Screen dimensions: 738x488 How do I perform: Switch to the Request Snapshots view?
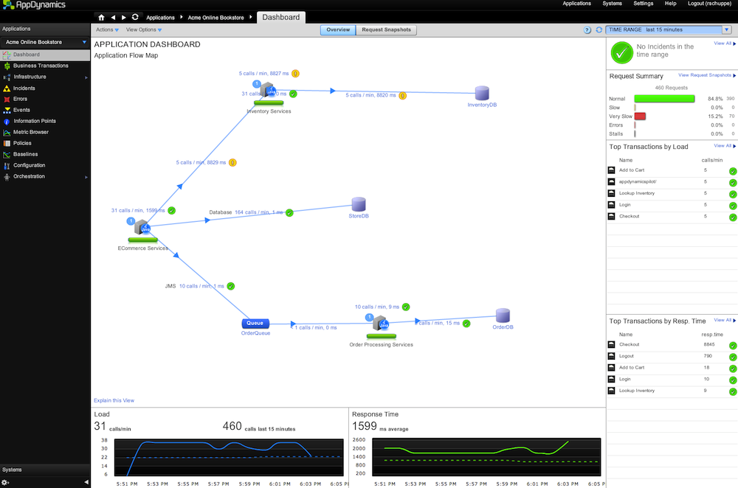(x=386, y=30)
